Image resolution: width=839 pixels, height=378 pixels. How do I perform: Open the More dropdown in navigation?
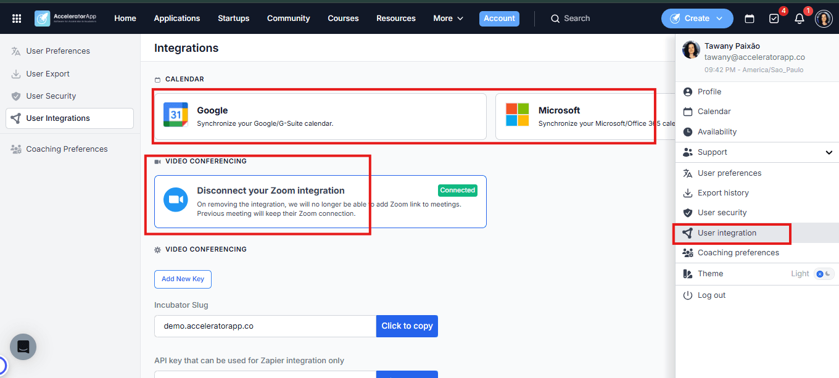(448, 18)
